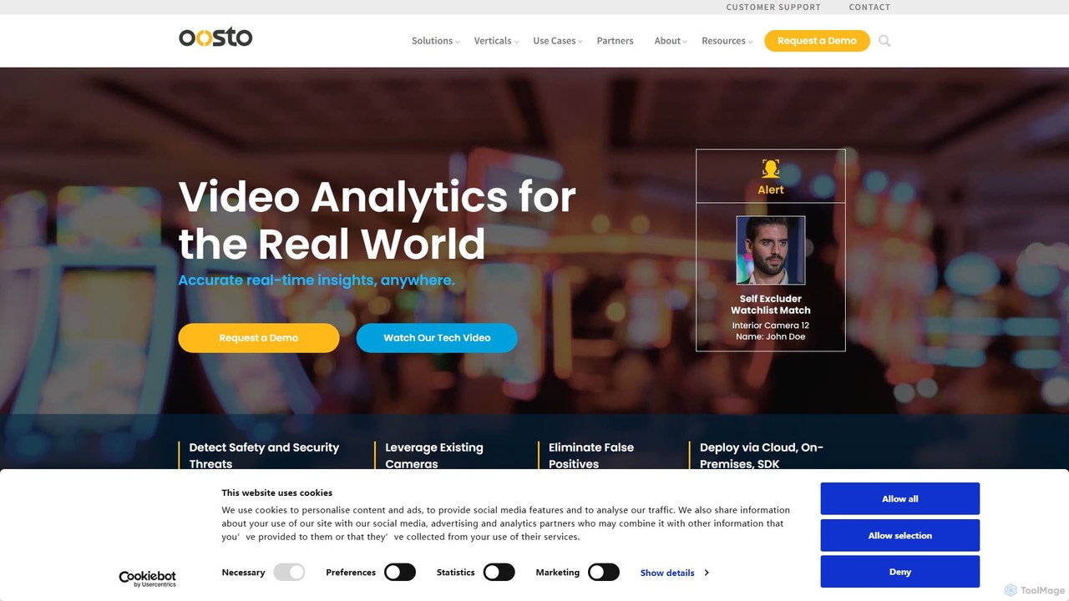Go to Customer Support

pos(773,7)
